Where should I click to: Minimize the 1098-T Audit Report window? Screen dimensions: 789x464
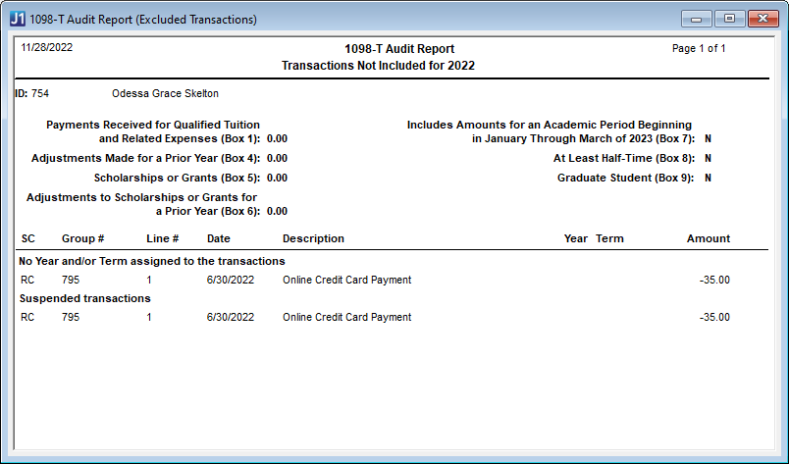click(697, 19)
